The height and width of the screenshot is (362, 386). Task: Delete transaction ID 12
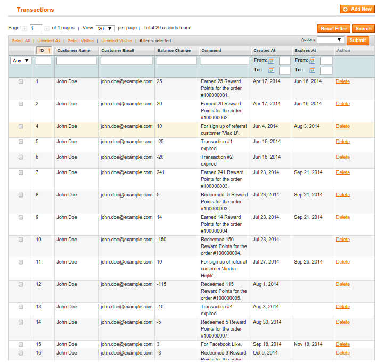point(343,284)
